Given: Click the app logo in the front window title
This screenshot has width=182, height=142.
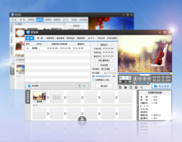Looking at the screenshot, I should coord(28,32).
